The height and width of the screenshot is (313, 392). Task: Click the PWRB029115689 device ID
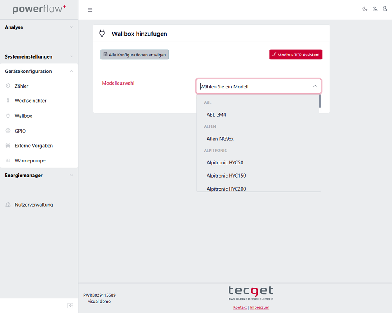click(99, 295)
